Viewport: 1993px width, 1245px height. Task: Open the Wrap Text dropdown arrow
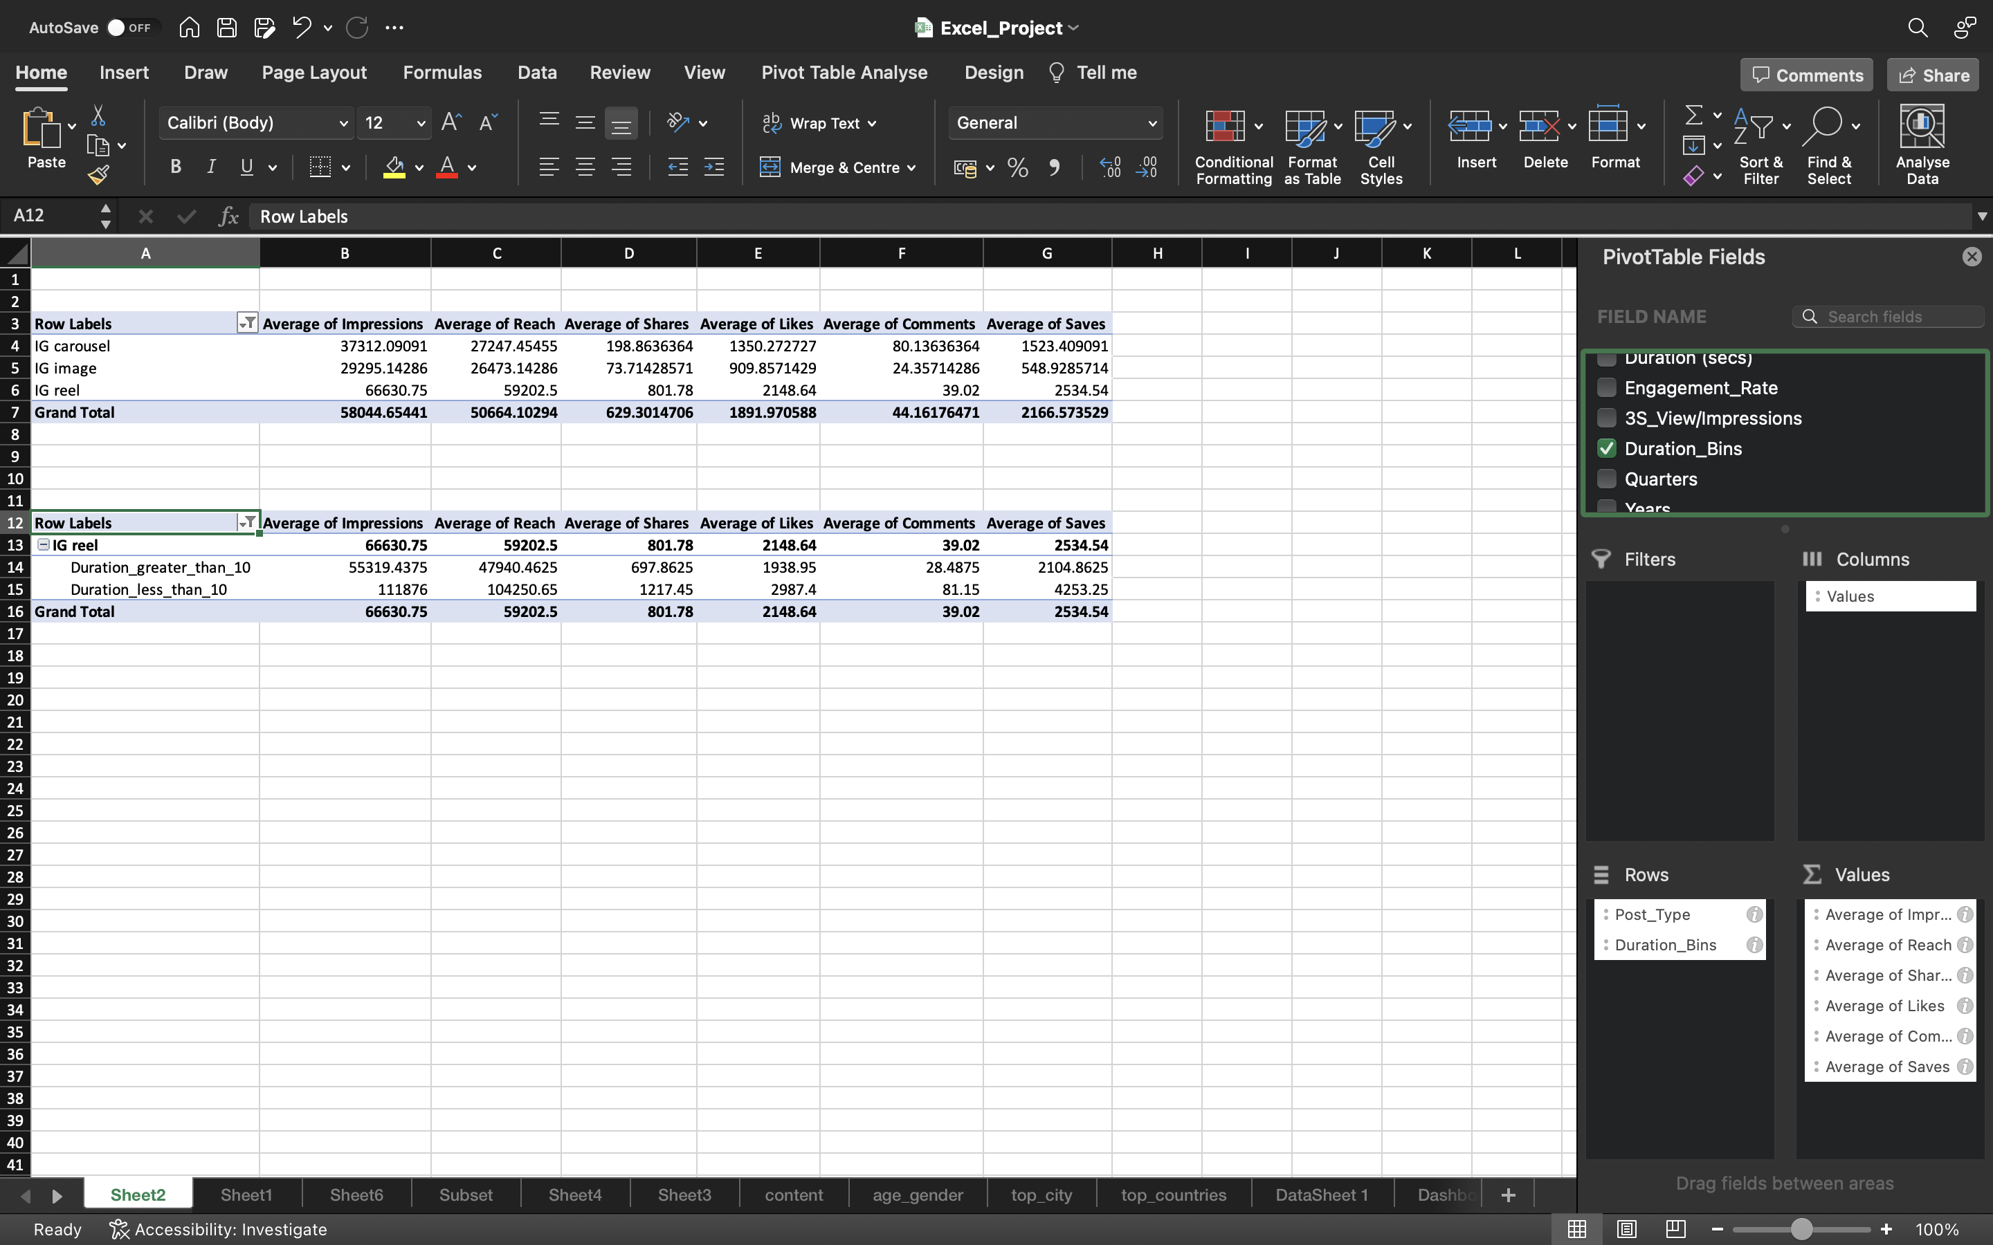[871, 124]
